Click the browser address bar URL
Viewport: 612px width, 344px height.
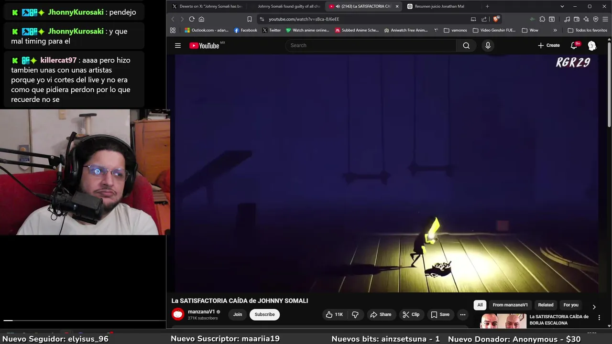304,19
